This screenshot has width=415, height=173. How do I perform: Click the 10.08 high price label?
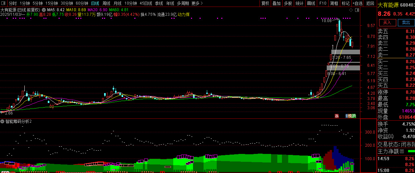pyautogui.click(x=327, y=21)
